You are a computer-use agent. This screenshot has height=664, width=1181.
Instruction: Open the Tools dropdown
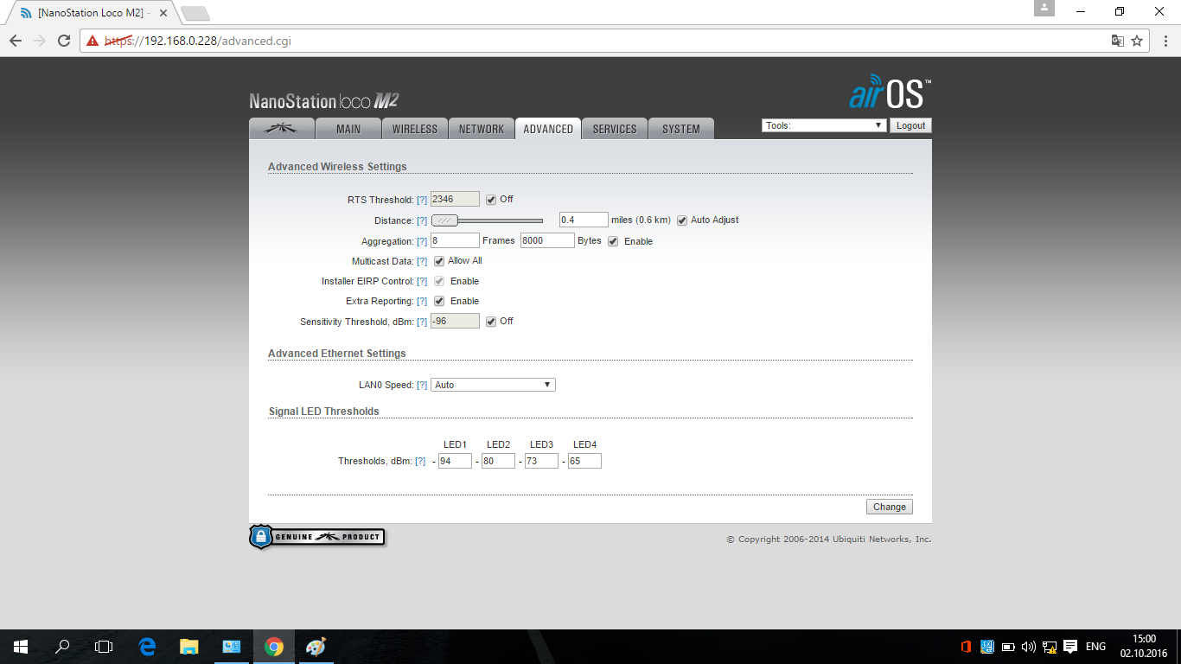[x=824, y=125]
